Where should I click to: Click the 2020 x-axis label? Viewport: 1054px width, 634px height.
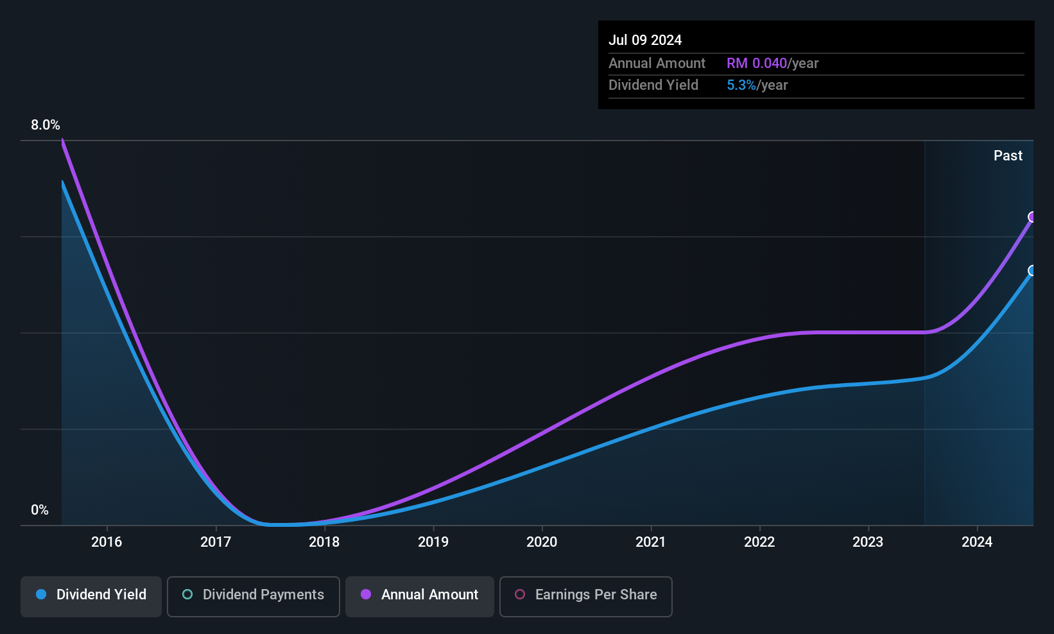point(542,542)
